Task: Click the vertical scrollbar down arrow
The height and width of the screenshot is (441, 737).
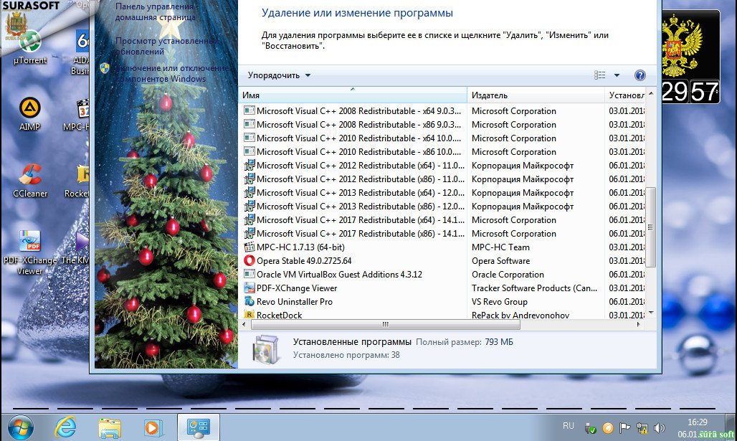Action: [651, 313]
